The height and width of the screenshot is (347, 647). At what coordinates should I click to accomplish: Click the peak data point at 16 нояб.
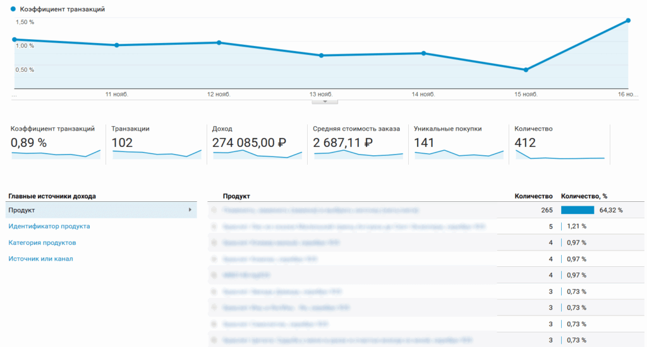628,20
